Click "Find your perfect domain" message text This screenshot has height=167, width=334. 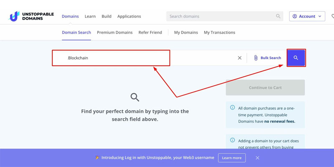click(135, 115)
